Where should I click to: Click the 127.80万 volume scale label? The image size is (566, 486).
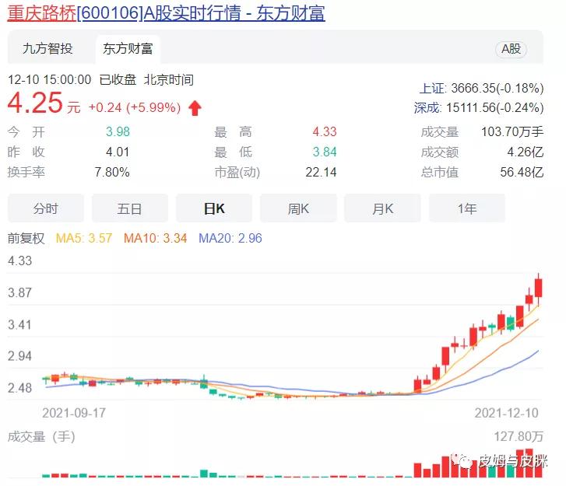click(x=519, y=436)
